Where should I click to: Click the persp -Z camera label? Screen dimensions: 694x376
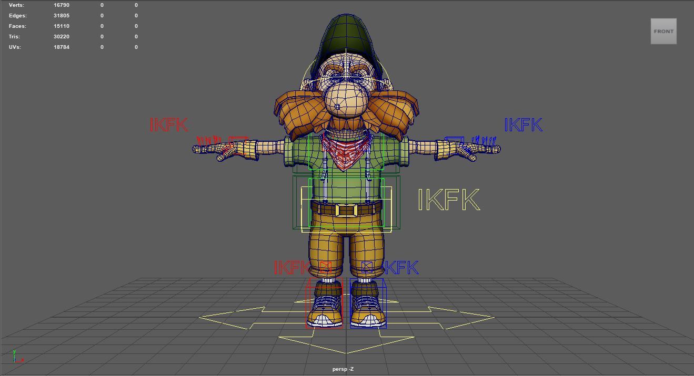343,369
